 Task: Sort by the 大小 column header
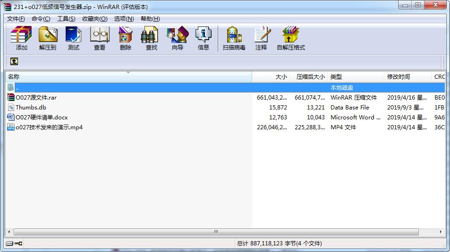271,77
